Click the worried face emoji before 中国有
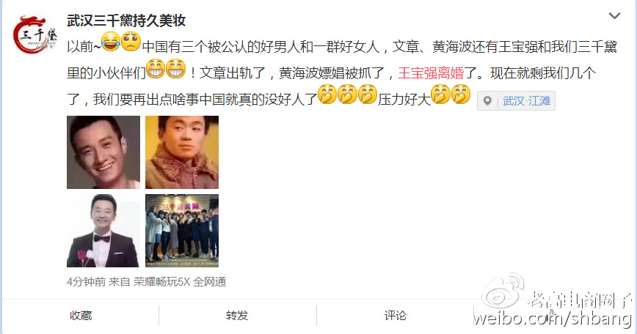Screen dimensions: 637x334 [131, 41]
